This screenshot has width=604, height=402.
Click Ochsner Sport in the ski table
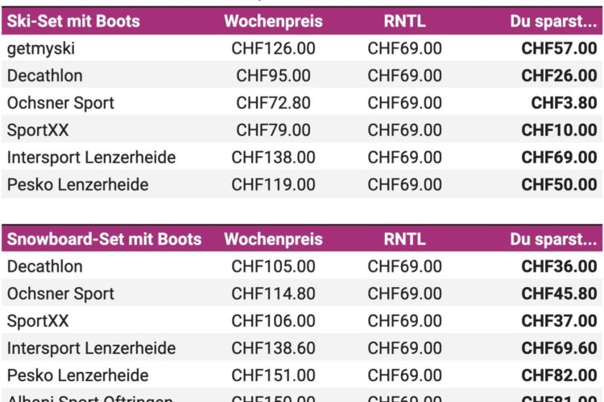tap(60, 103)
